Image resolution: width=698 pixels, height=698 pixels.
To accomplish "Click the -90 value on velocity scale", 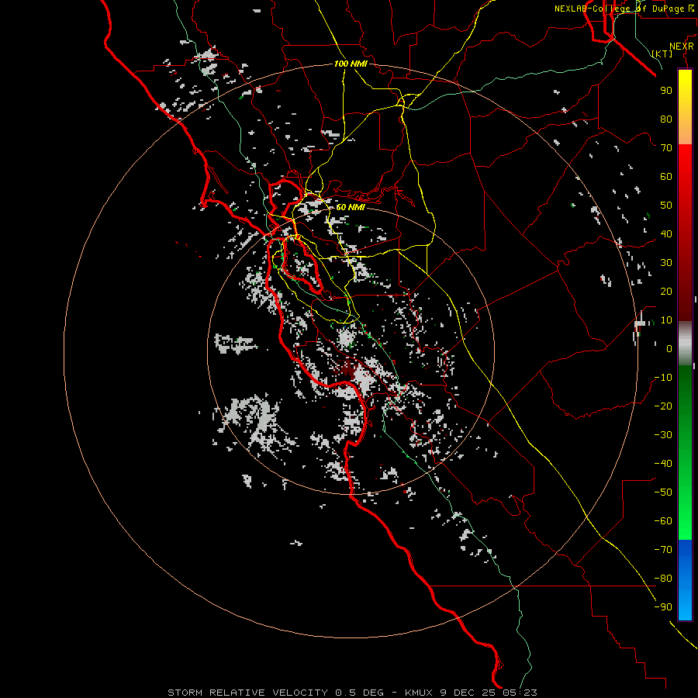I will tap(663, 606).
